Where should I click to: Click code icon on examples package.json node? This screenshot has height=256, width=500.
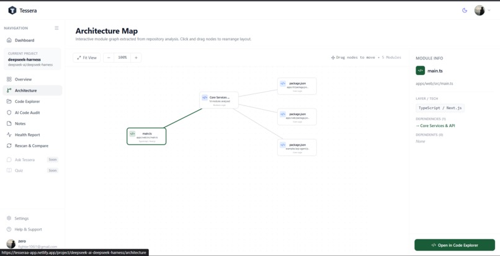[283, 145]
